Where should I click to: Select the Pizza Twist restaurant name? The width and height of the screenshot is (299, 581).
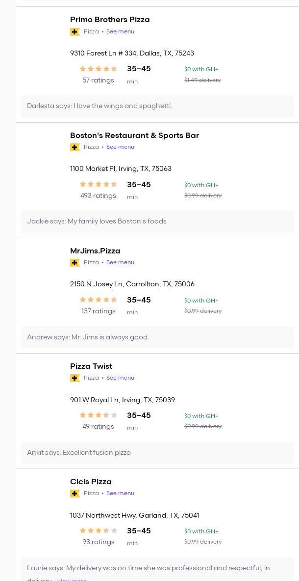pos(91,366)
